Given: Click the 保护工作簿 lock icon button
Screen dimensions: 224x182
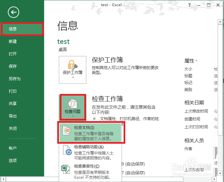Looking at the screenshot, I should tap(73, 70).
